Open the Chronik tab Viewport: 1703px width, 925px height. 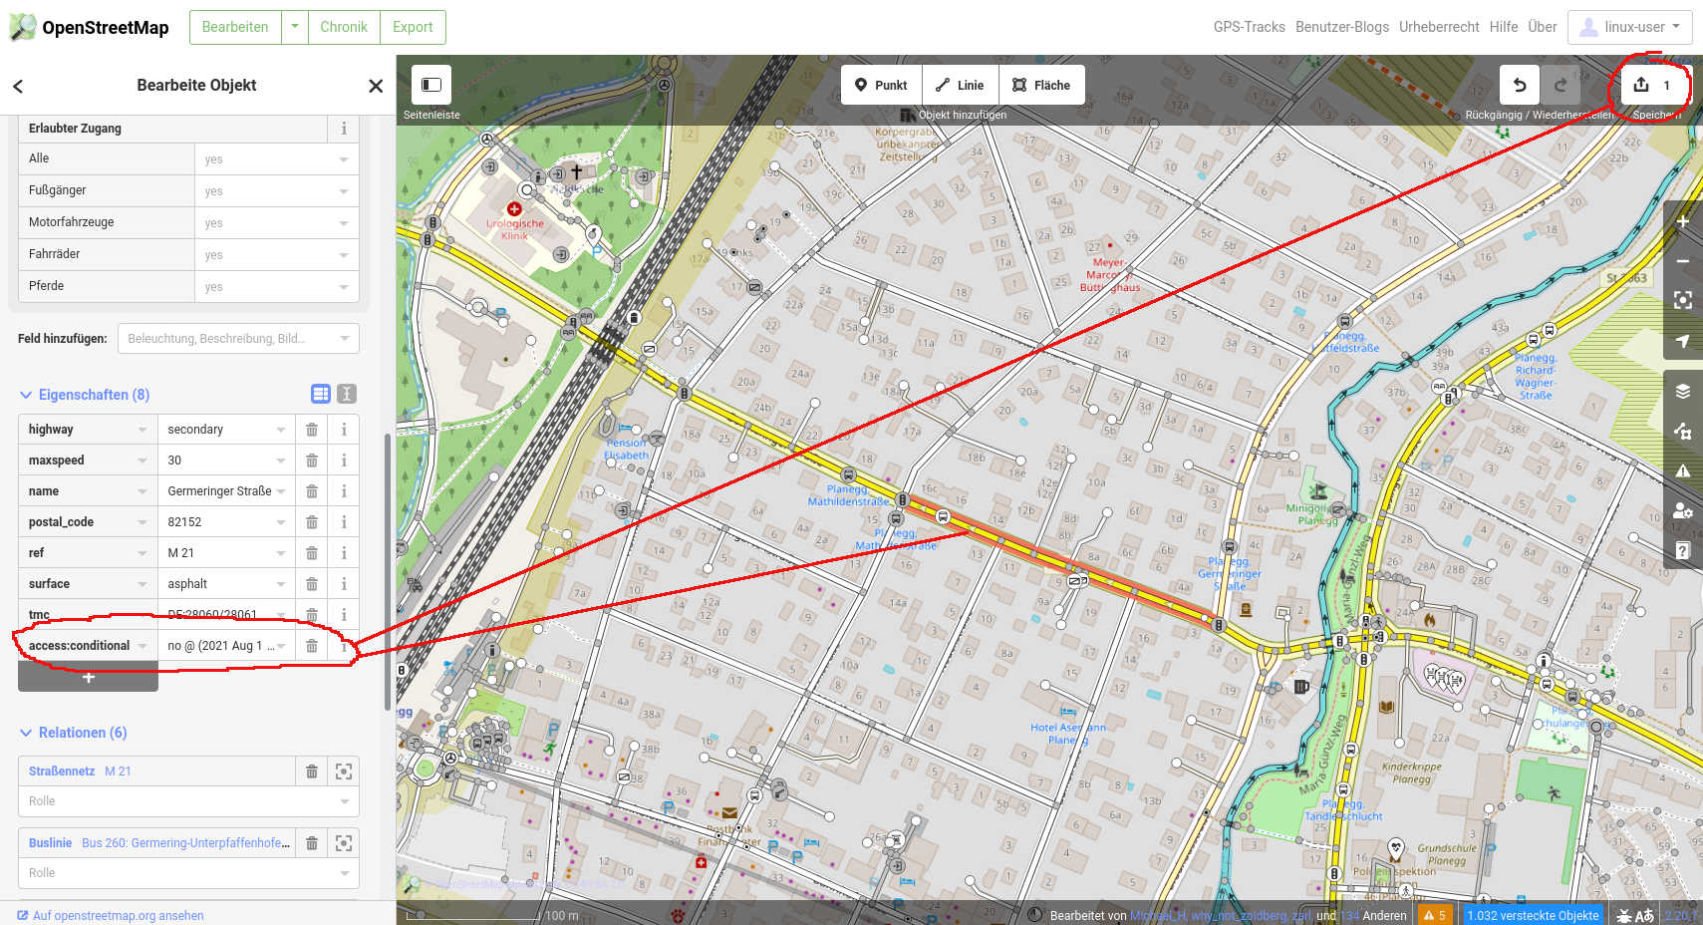tap(344, 27)
